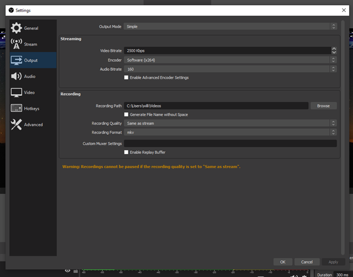Open the Hotkeys settings tab
The height and width of the screenshot is (277, 353).
[32, 109]
